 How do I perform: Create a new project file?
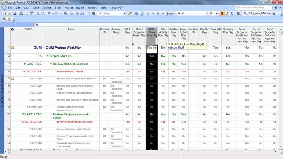[4, 14]
